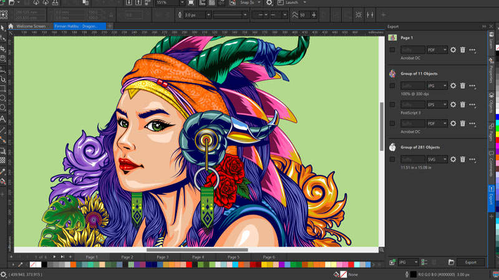The image size is (499, 280).
Task: Click the Welcome Screen home icon
Action: click(x=11, y=26)
